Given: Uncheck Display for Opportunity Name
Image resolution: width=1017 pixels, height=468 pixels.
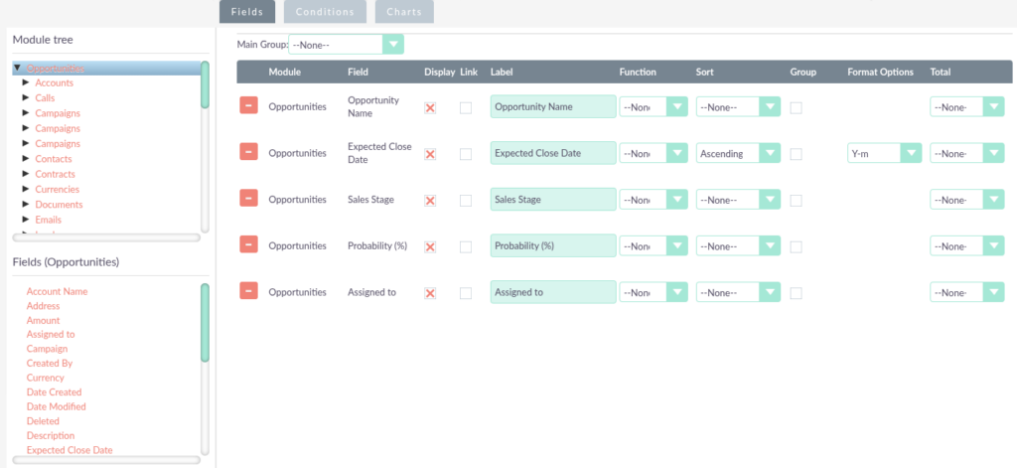Looking at the screenshot, I should pyautogui.click(x=429, y=107).
